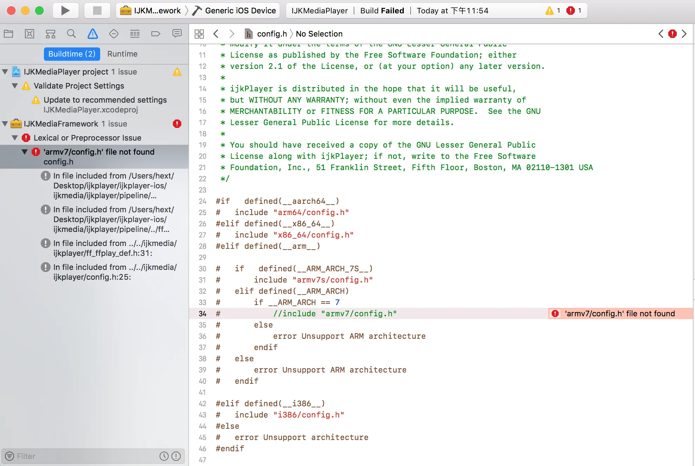The height and width of the screenshot is (466, 695).
Task: Open the Find navigator magnifier icon
Action: (71, 34)
